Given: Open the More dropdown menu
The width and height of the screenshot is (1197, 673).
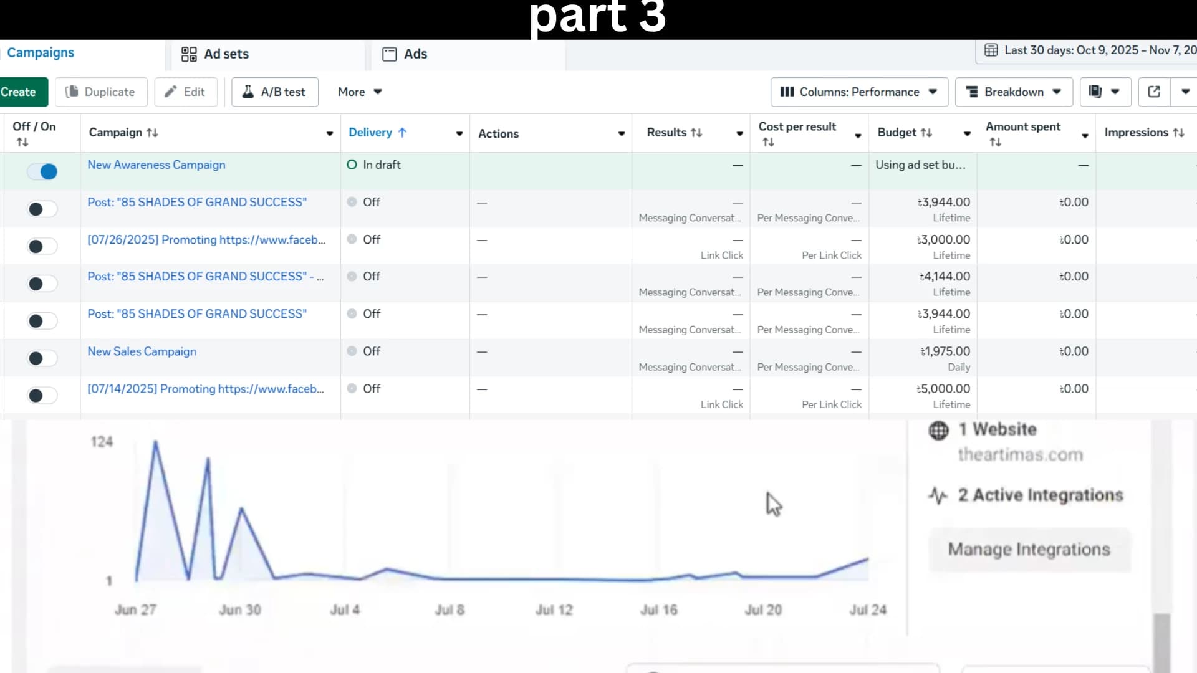Looking at the screenshot, I should (360, 92).
